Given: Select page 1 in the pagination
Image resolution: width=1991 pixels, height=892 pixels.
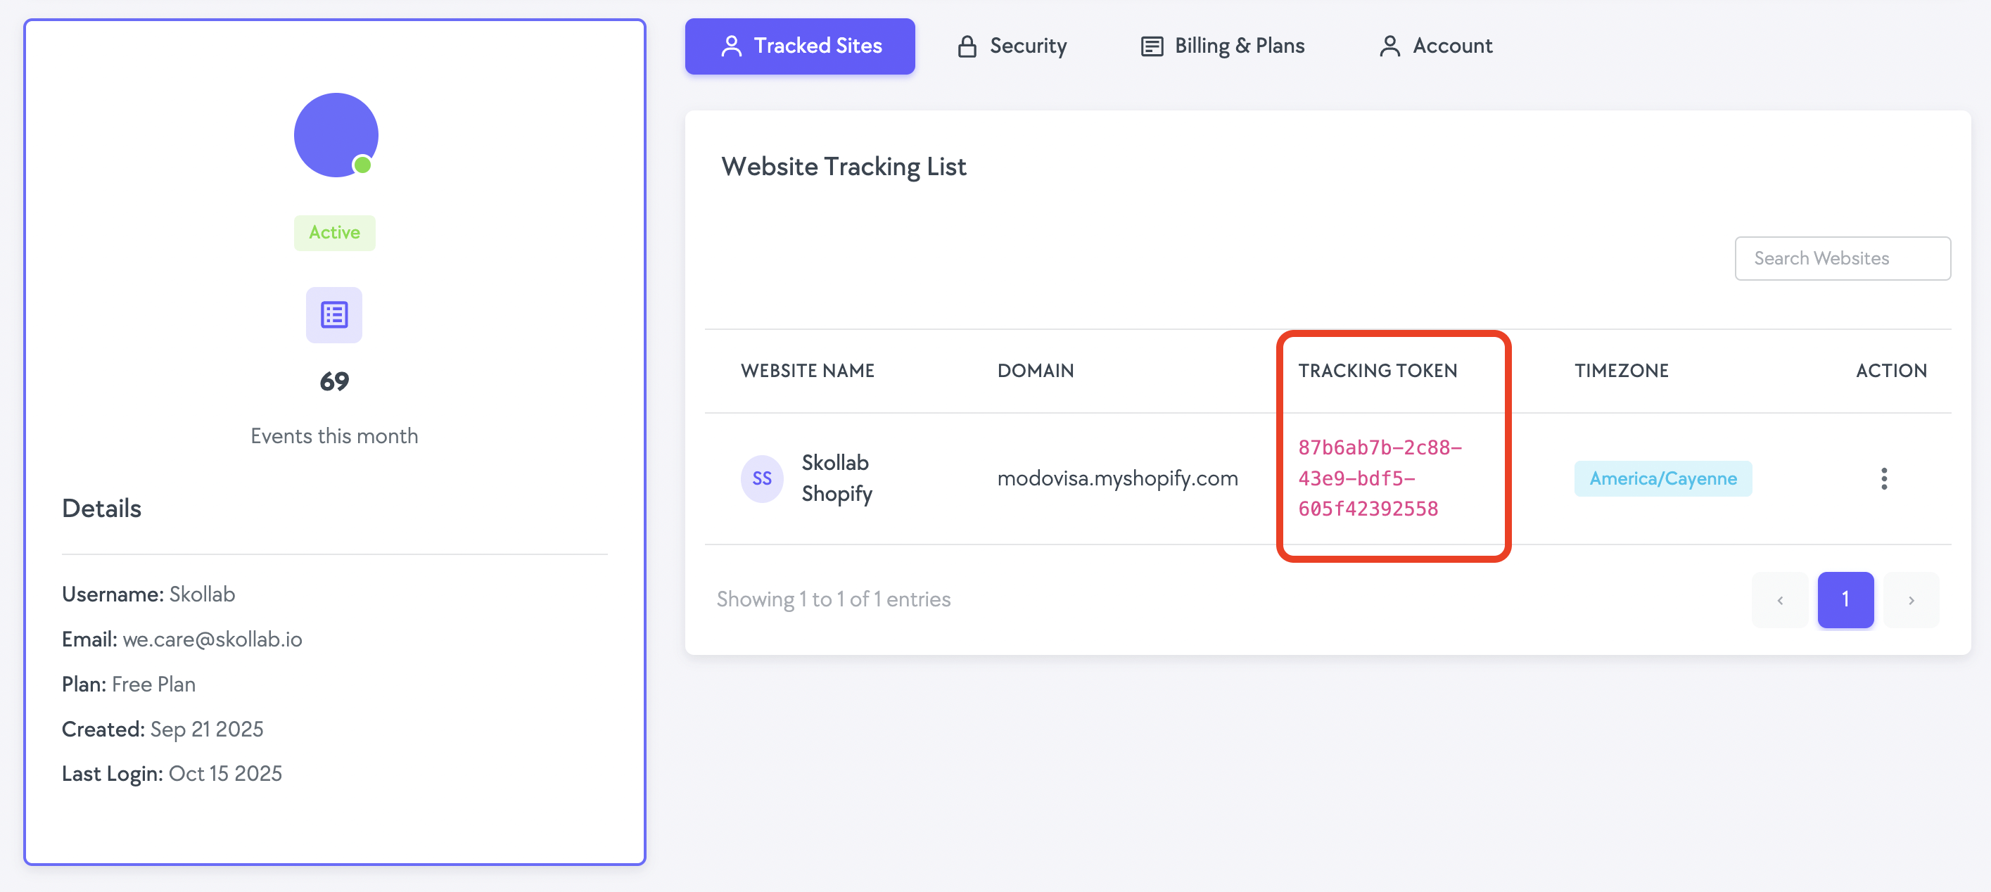Looking at the screenshot, I should [x=1845, y=600].
